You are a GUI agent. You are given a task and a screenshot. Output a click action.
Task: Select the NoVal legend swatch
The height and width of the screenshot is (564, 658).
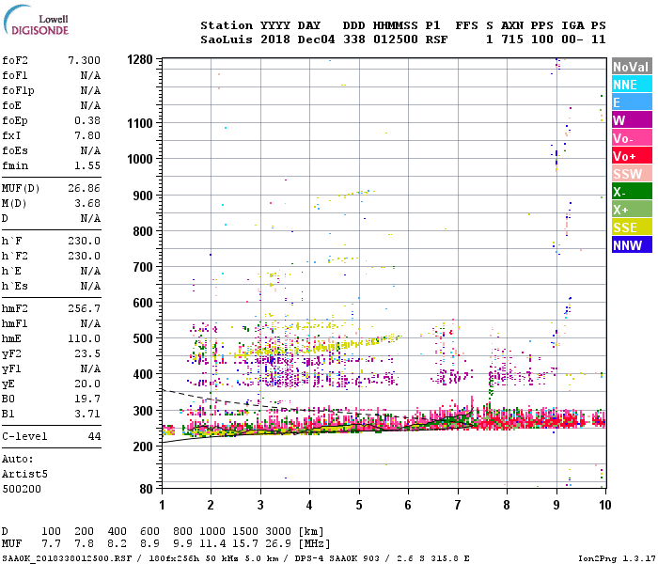click(x=632, y=67)
